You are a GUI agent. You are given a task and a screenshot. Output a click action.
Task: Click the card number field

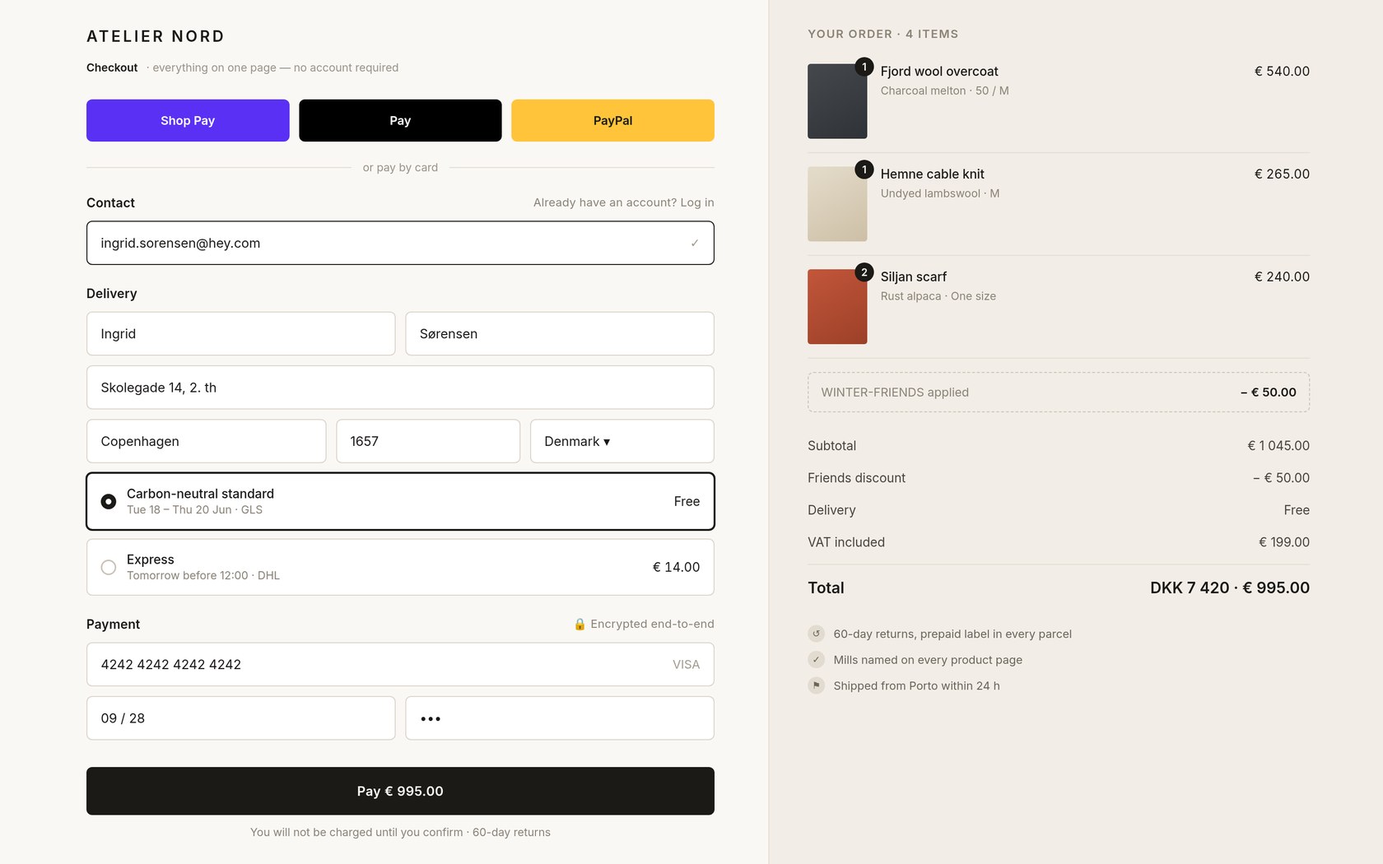click(x=400, y=664)
